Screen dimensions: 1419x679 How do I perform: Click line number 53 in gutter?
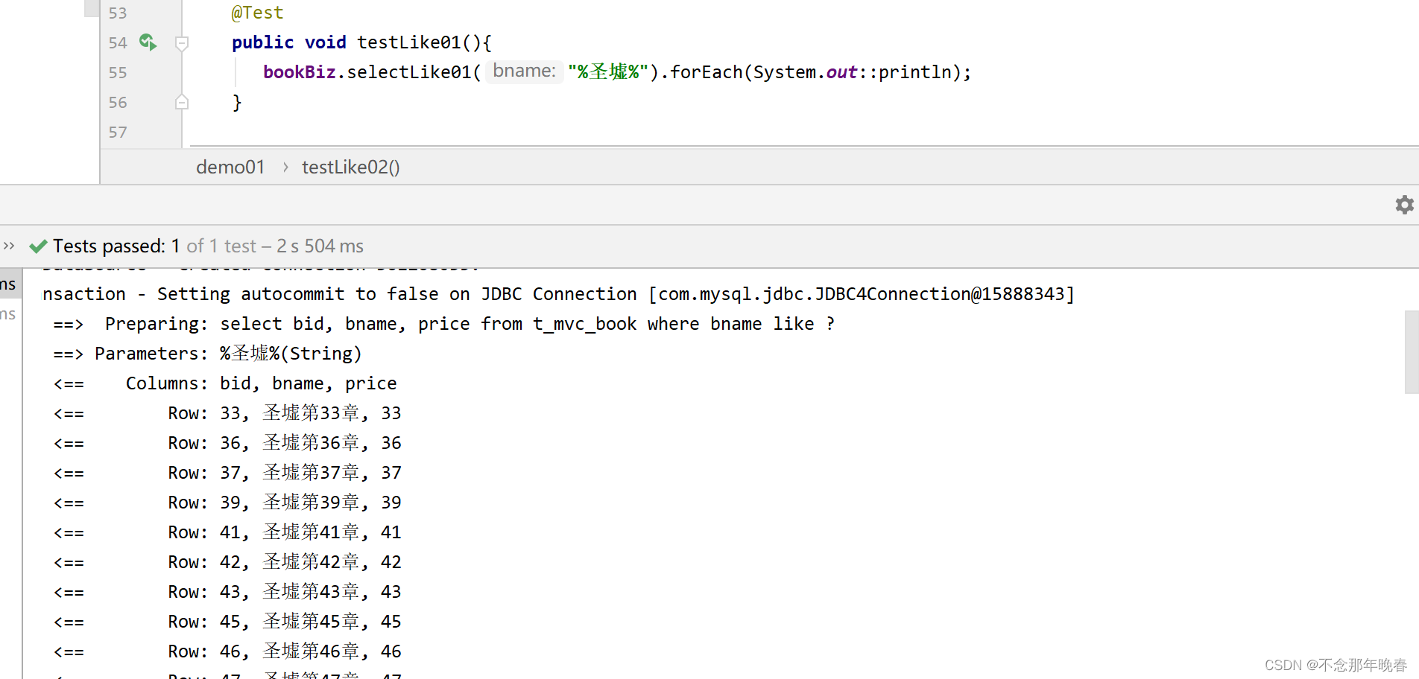click(x=118, y=13)
